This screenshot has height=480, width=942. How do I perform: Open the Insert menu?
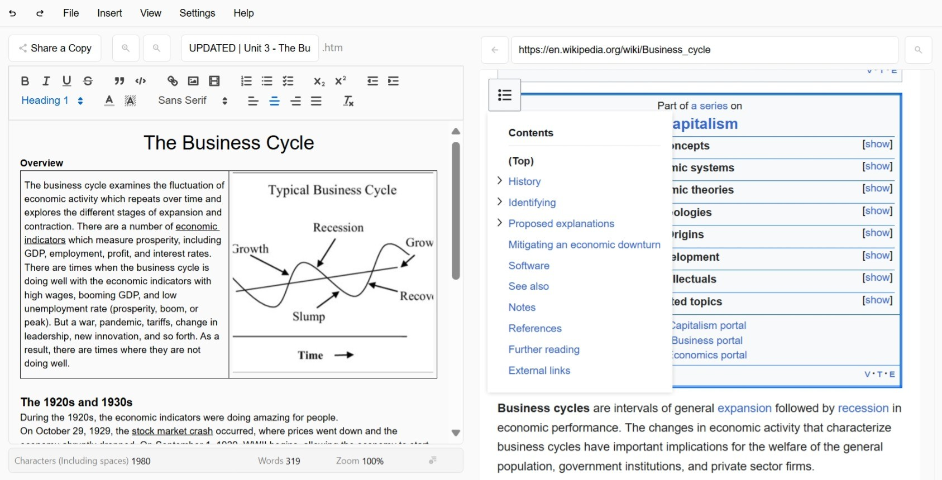click(x=109, y=13)
